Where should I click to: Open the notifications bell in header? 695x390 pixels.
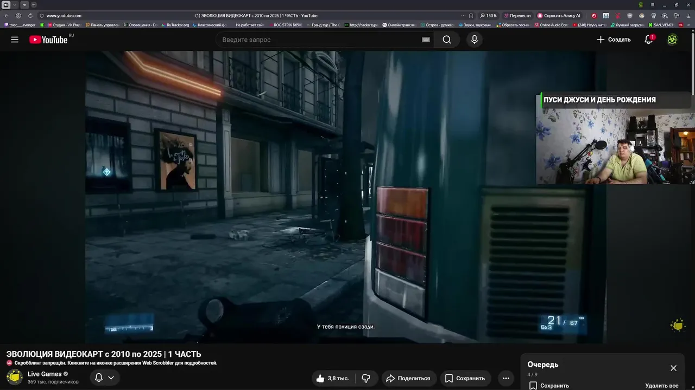649,40
